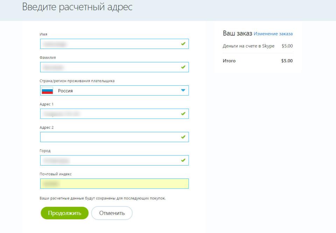The width and height of the screenshot is (336, 233).
Task: Click the Отменить button
Action: pos(112,213)
